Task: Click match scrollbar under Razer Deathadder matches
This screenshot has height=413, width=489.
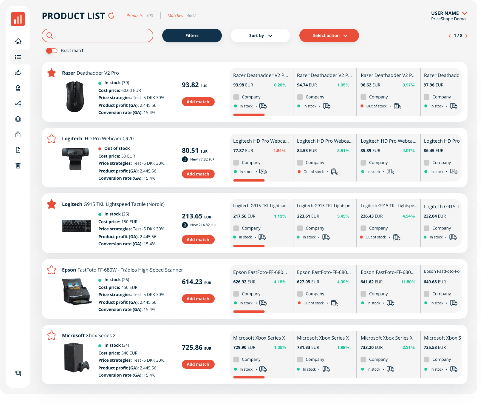Action: pyautogui.click(x=249, y=115)
